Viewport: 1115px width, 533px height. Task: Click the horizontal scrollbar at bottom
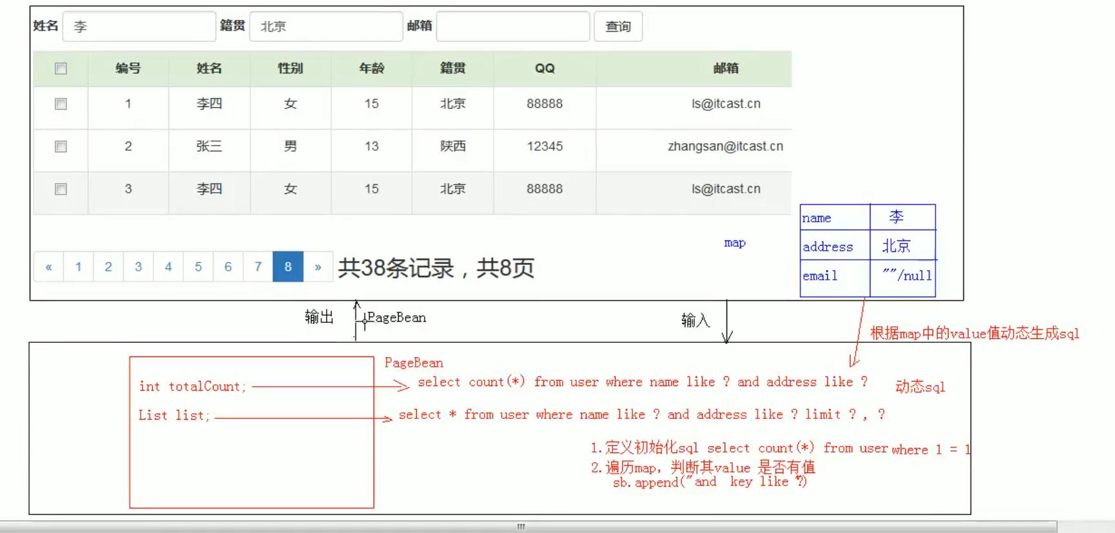pyautogui.click(x=528, y=527)
